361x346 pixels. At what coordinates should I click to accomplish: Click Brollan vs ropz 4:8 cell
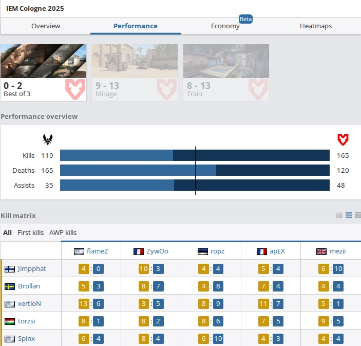[x=211, y=286]
